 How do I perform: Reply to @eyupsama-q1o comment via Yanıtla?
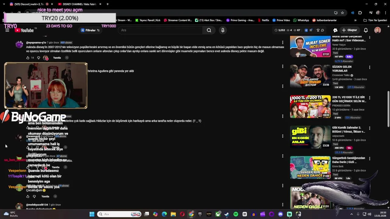tap(57, 58)
